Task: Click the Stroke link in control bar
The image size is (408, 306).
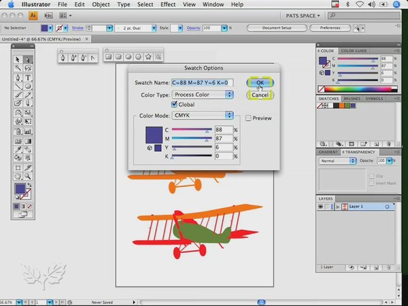Action: pyautogui.click(x=78, y=28)
